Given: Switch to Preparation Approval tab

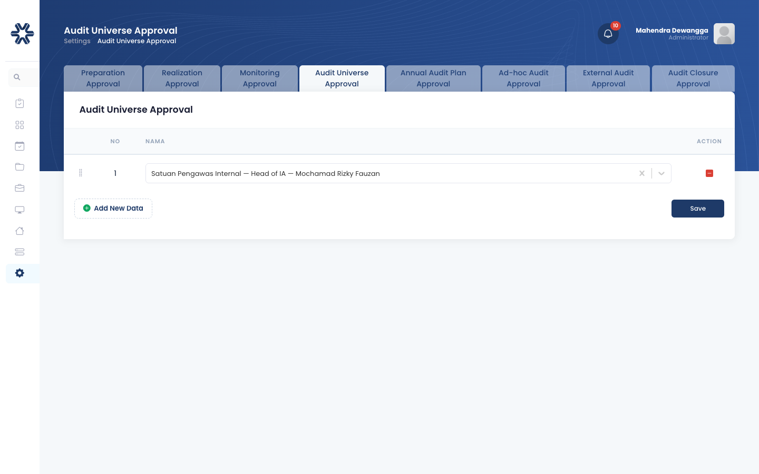Looking at the screenshot, I should (x=103, y=78).
